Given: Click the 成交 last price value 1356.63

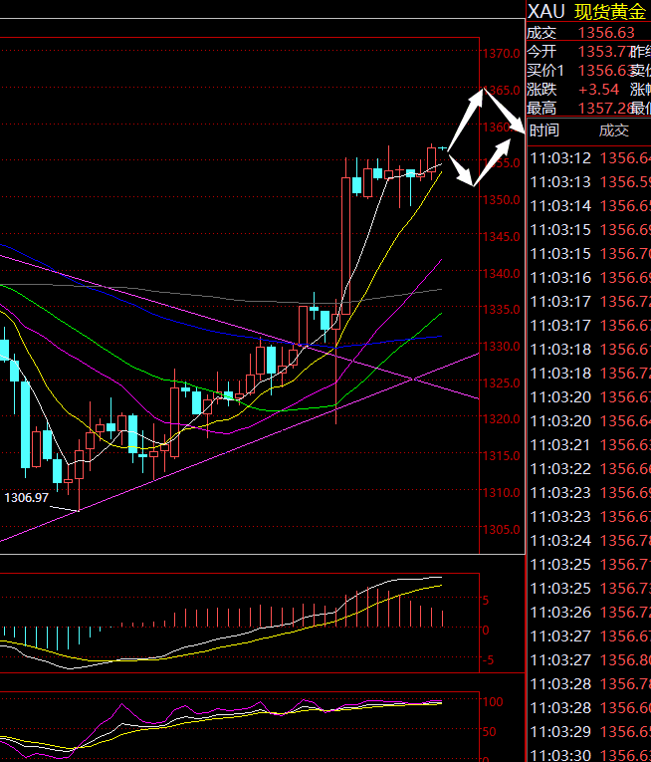Looking at the screenshot, I should click(606, 33).
